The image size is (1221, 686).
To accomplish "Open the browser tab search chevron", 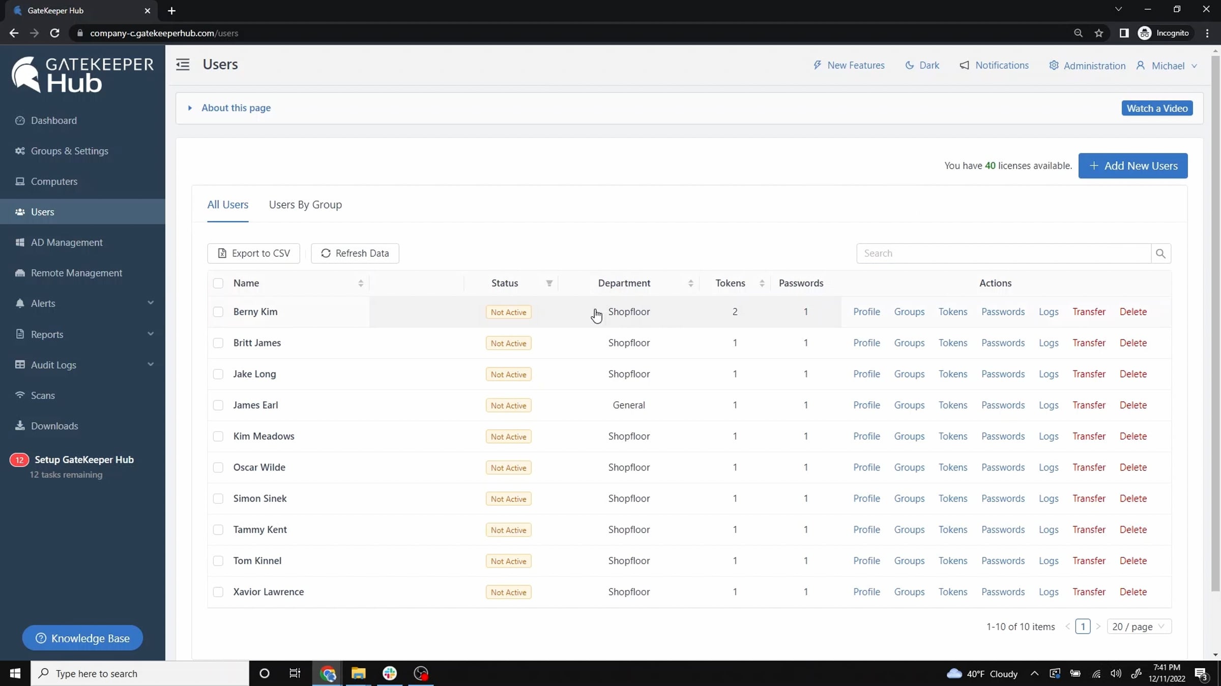I will pyautogui.click(x=1118, y=9).
